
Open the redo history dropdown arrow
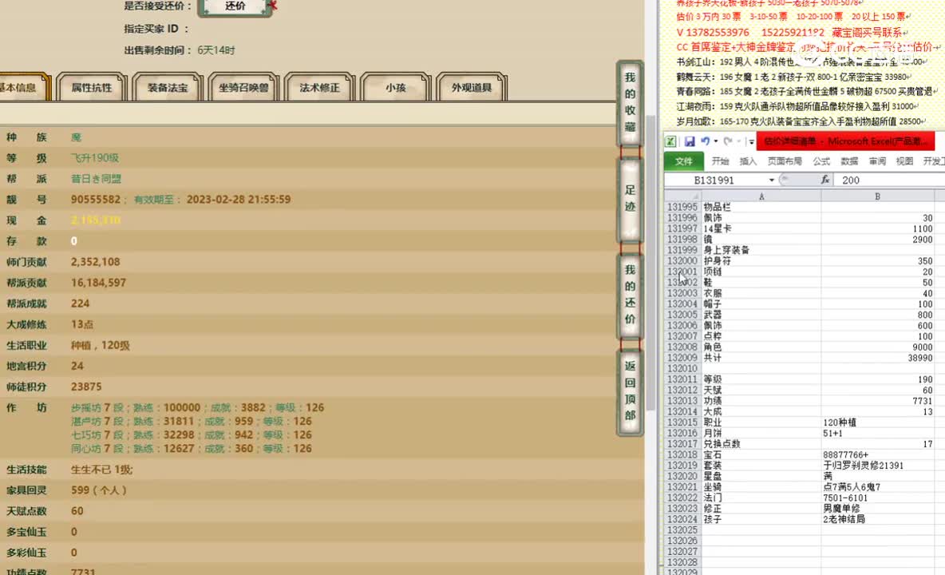tap(738, 141)
